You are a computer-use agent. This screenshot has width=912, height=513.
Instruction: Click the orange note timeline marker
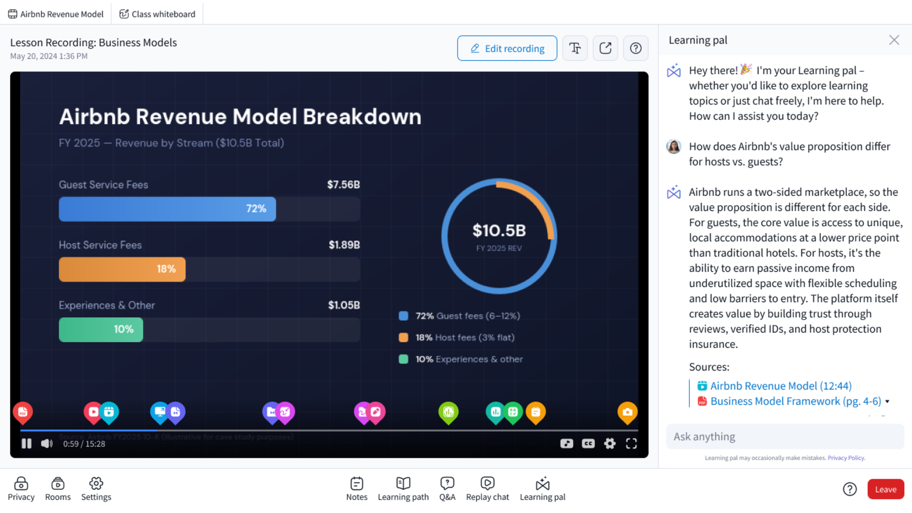tap(536, 412)
